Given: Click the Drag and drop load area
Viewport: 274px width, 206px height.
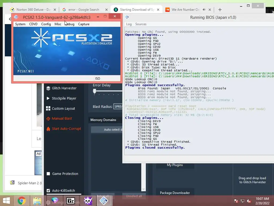Looking at the screenshot, I should pos(253,180).
